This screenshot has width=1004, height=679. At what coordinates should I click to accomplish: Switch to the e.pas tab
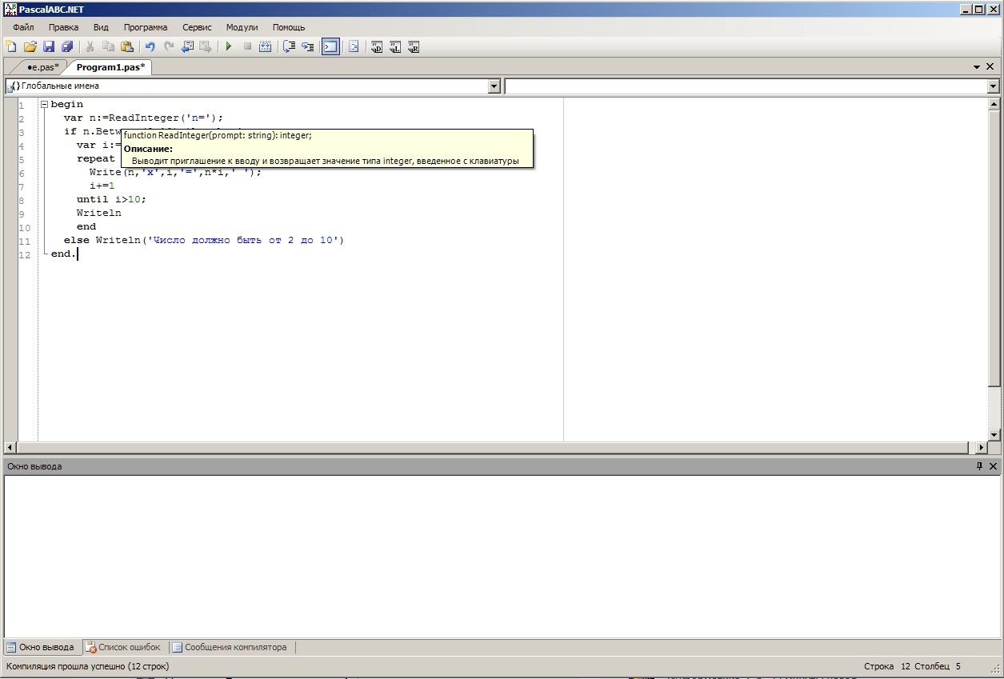(42, 67)
